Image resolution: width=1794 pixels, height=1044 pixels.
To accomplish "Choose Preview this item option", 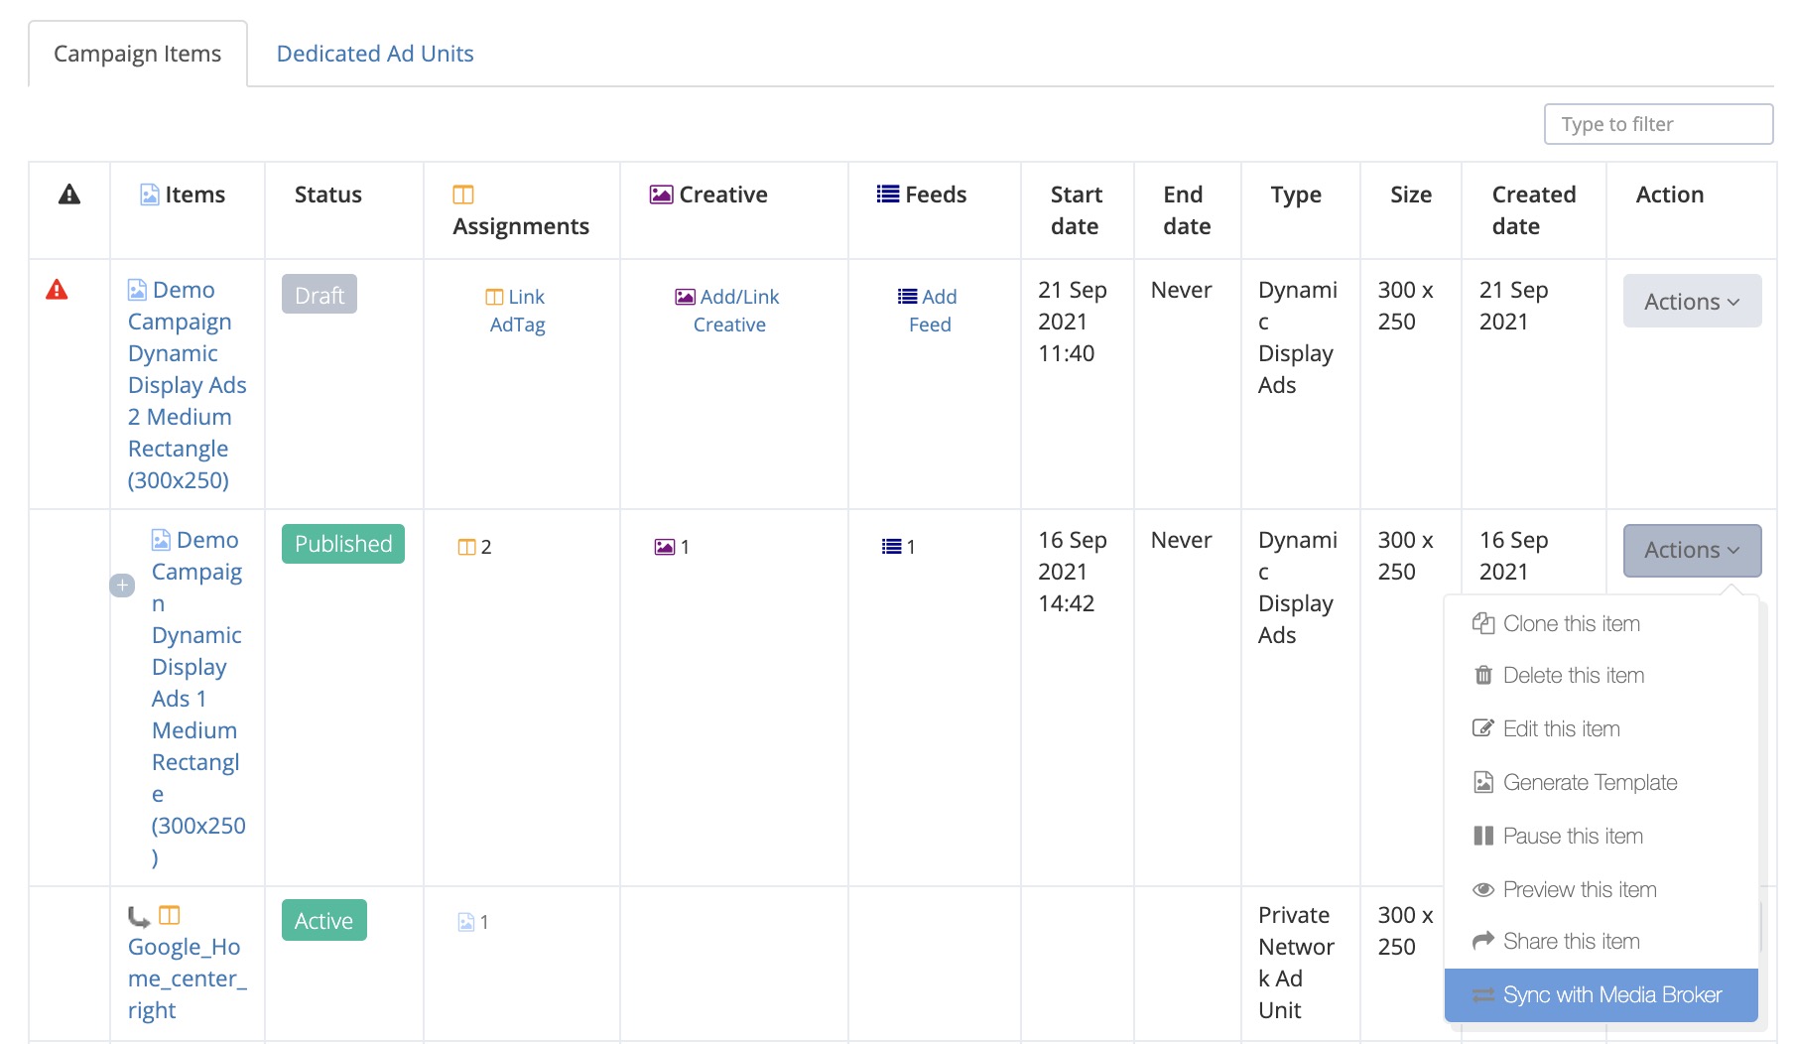I will [1579, 889].
